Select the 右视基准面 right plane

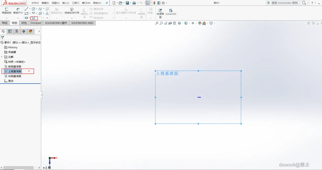coord(13,76)
